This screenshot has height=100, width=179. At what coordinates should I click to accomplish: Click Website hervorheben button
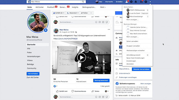click(141, 69)
